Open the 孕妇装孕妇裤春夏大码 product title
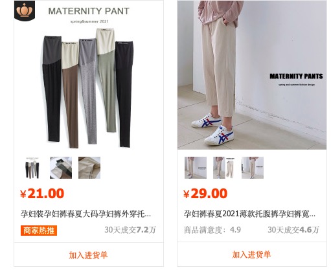 [x=86, y=214]
